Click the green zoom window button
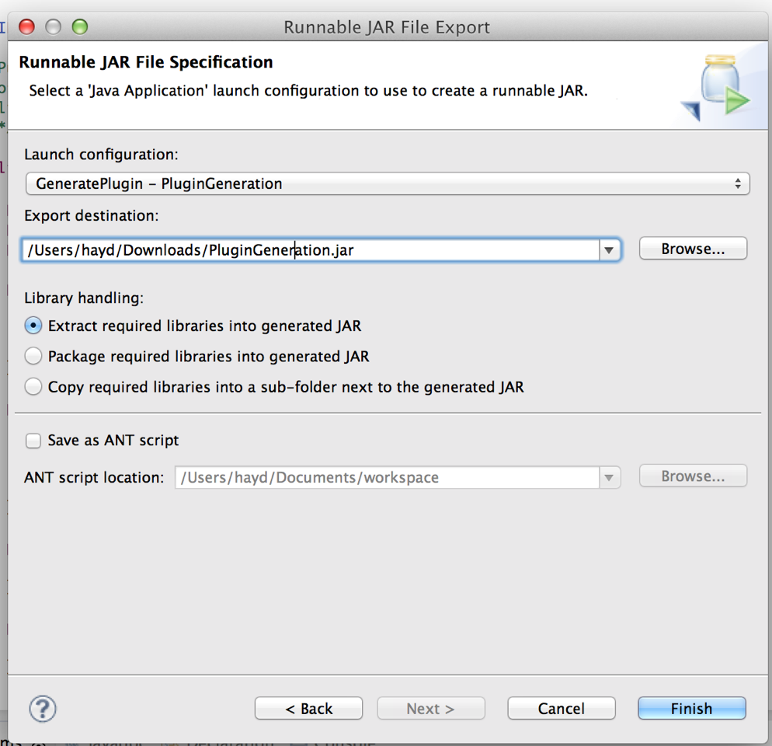 [x=80, y=27]
